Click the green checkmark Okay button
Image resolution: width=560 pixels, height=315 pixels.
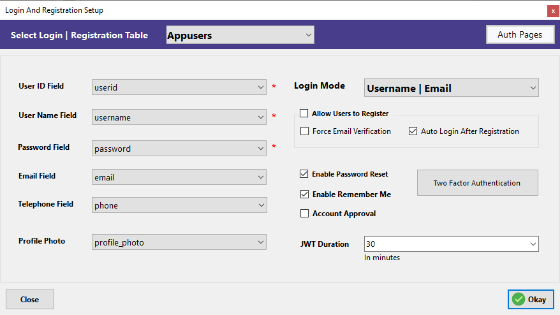pyautogui.click(x=531, y=299)
